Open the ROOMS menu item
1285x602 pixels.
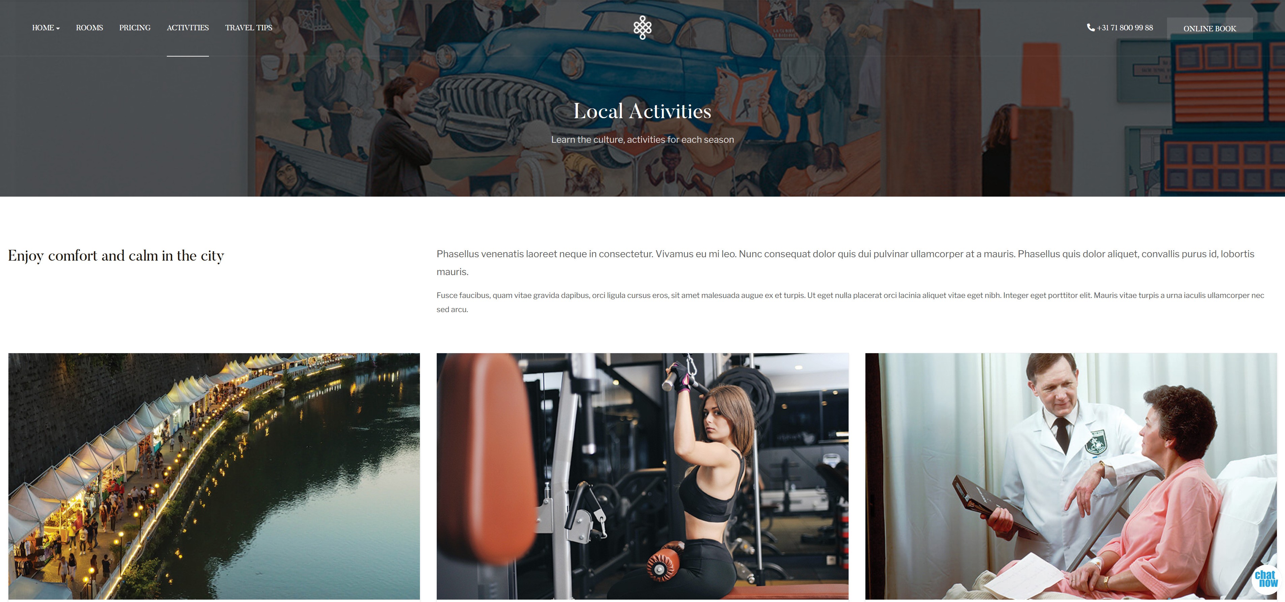89,28
